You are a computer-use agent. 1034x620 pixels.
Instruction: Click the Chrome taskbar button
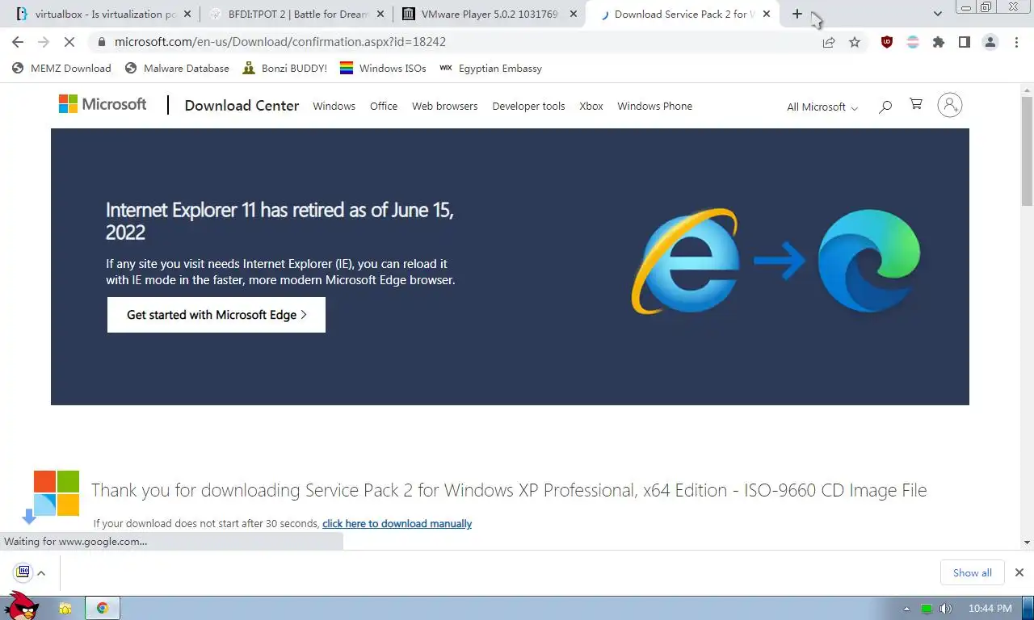(103, 608)
